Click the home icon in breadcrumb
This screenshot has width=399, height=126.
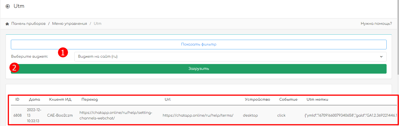point(7,24)
